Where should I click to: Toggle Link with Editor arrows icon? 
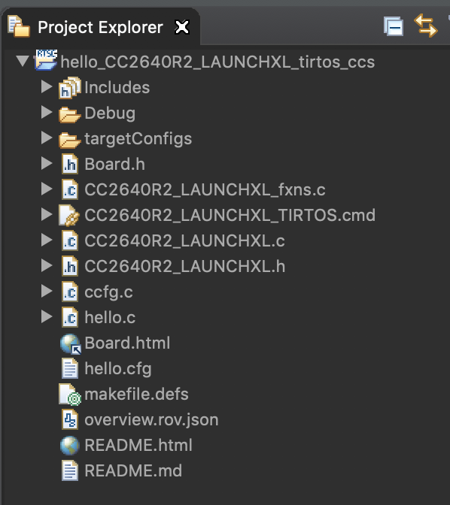[x=426, y=26]
